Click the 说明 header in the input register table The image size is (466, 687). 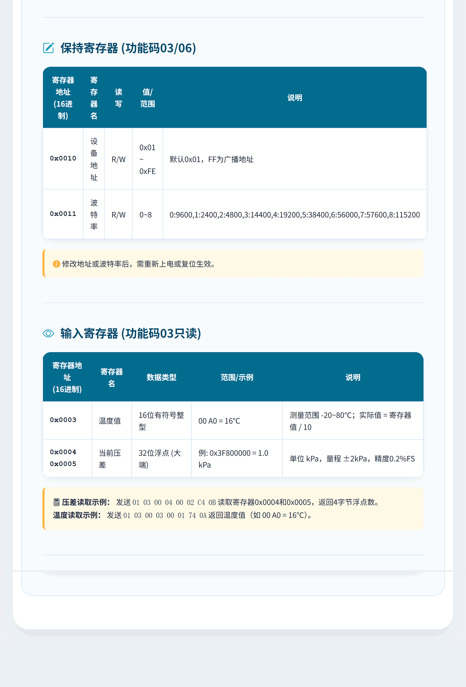pyautogui.click(x=353, y=377)
